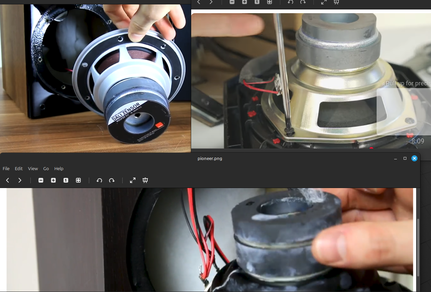
Task: Maximize the pioneer.png window
Action: tap(405, 158)
